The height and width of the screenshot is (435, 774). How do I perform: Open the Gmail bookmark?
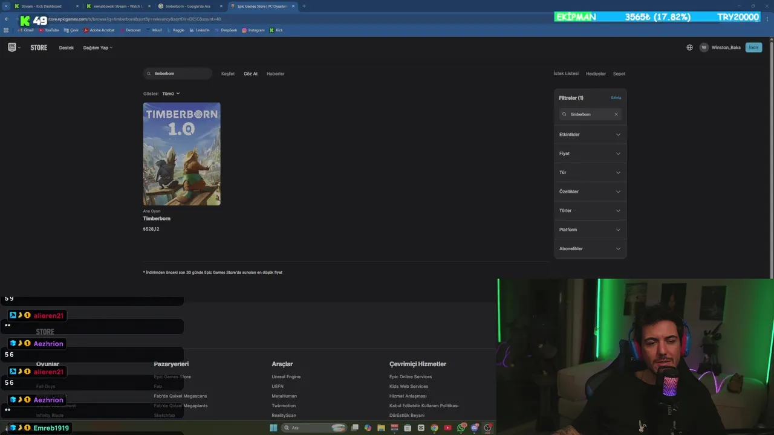tap(26, 30)
